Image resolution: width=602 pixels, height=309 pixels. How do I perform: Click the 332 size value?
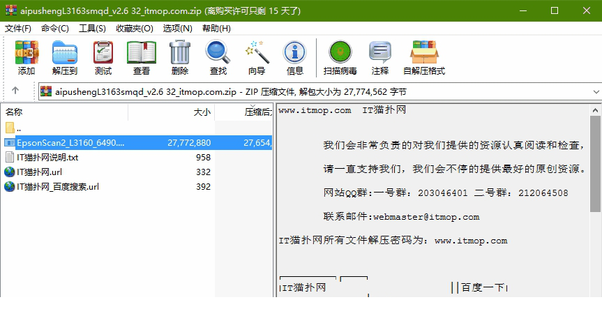point(203,172)
